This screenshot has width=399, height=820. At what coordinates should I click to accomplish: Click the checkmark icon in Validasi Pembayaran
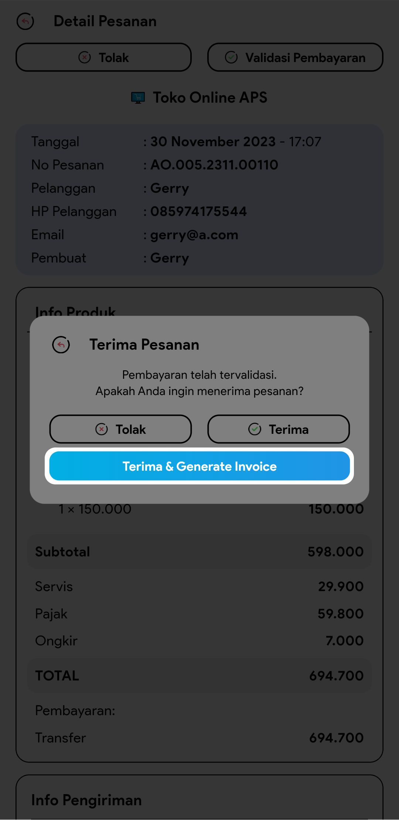coord(231,58)
